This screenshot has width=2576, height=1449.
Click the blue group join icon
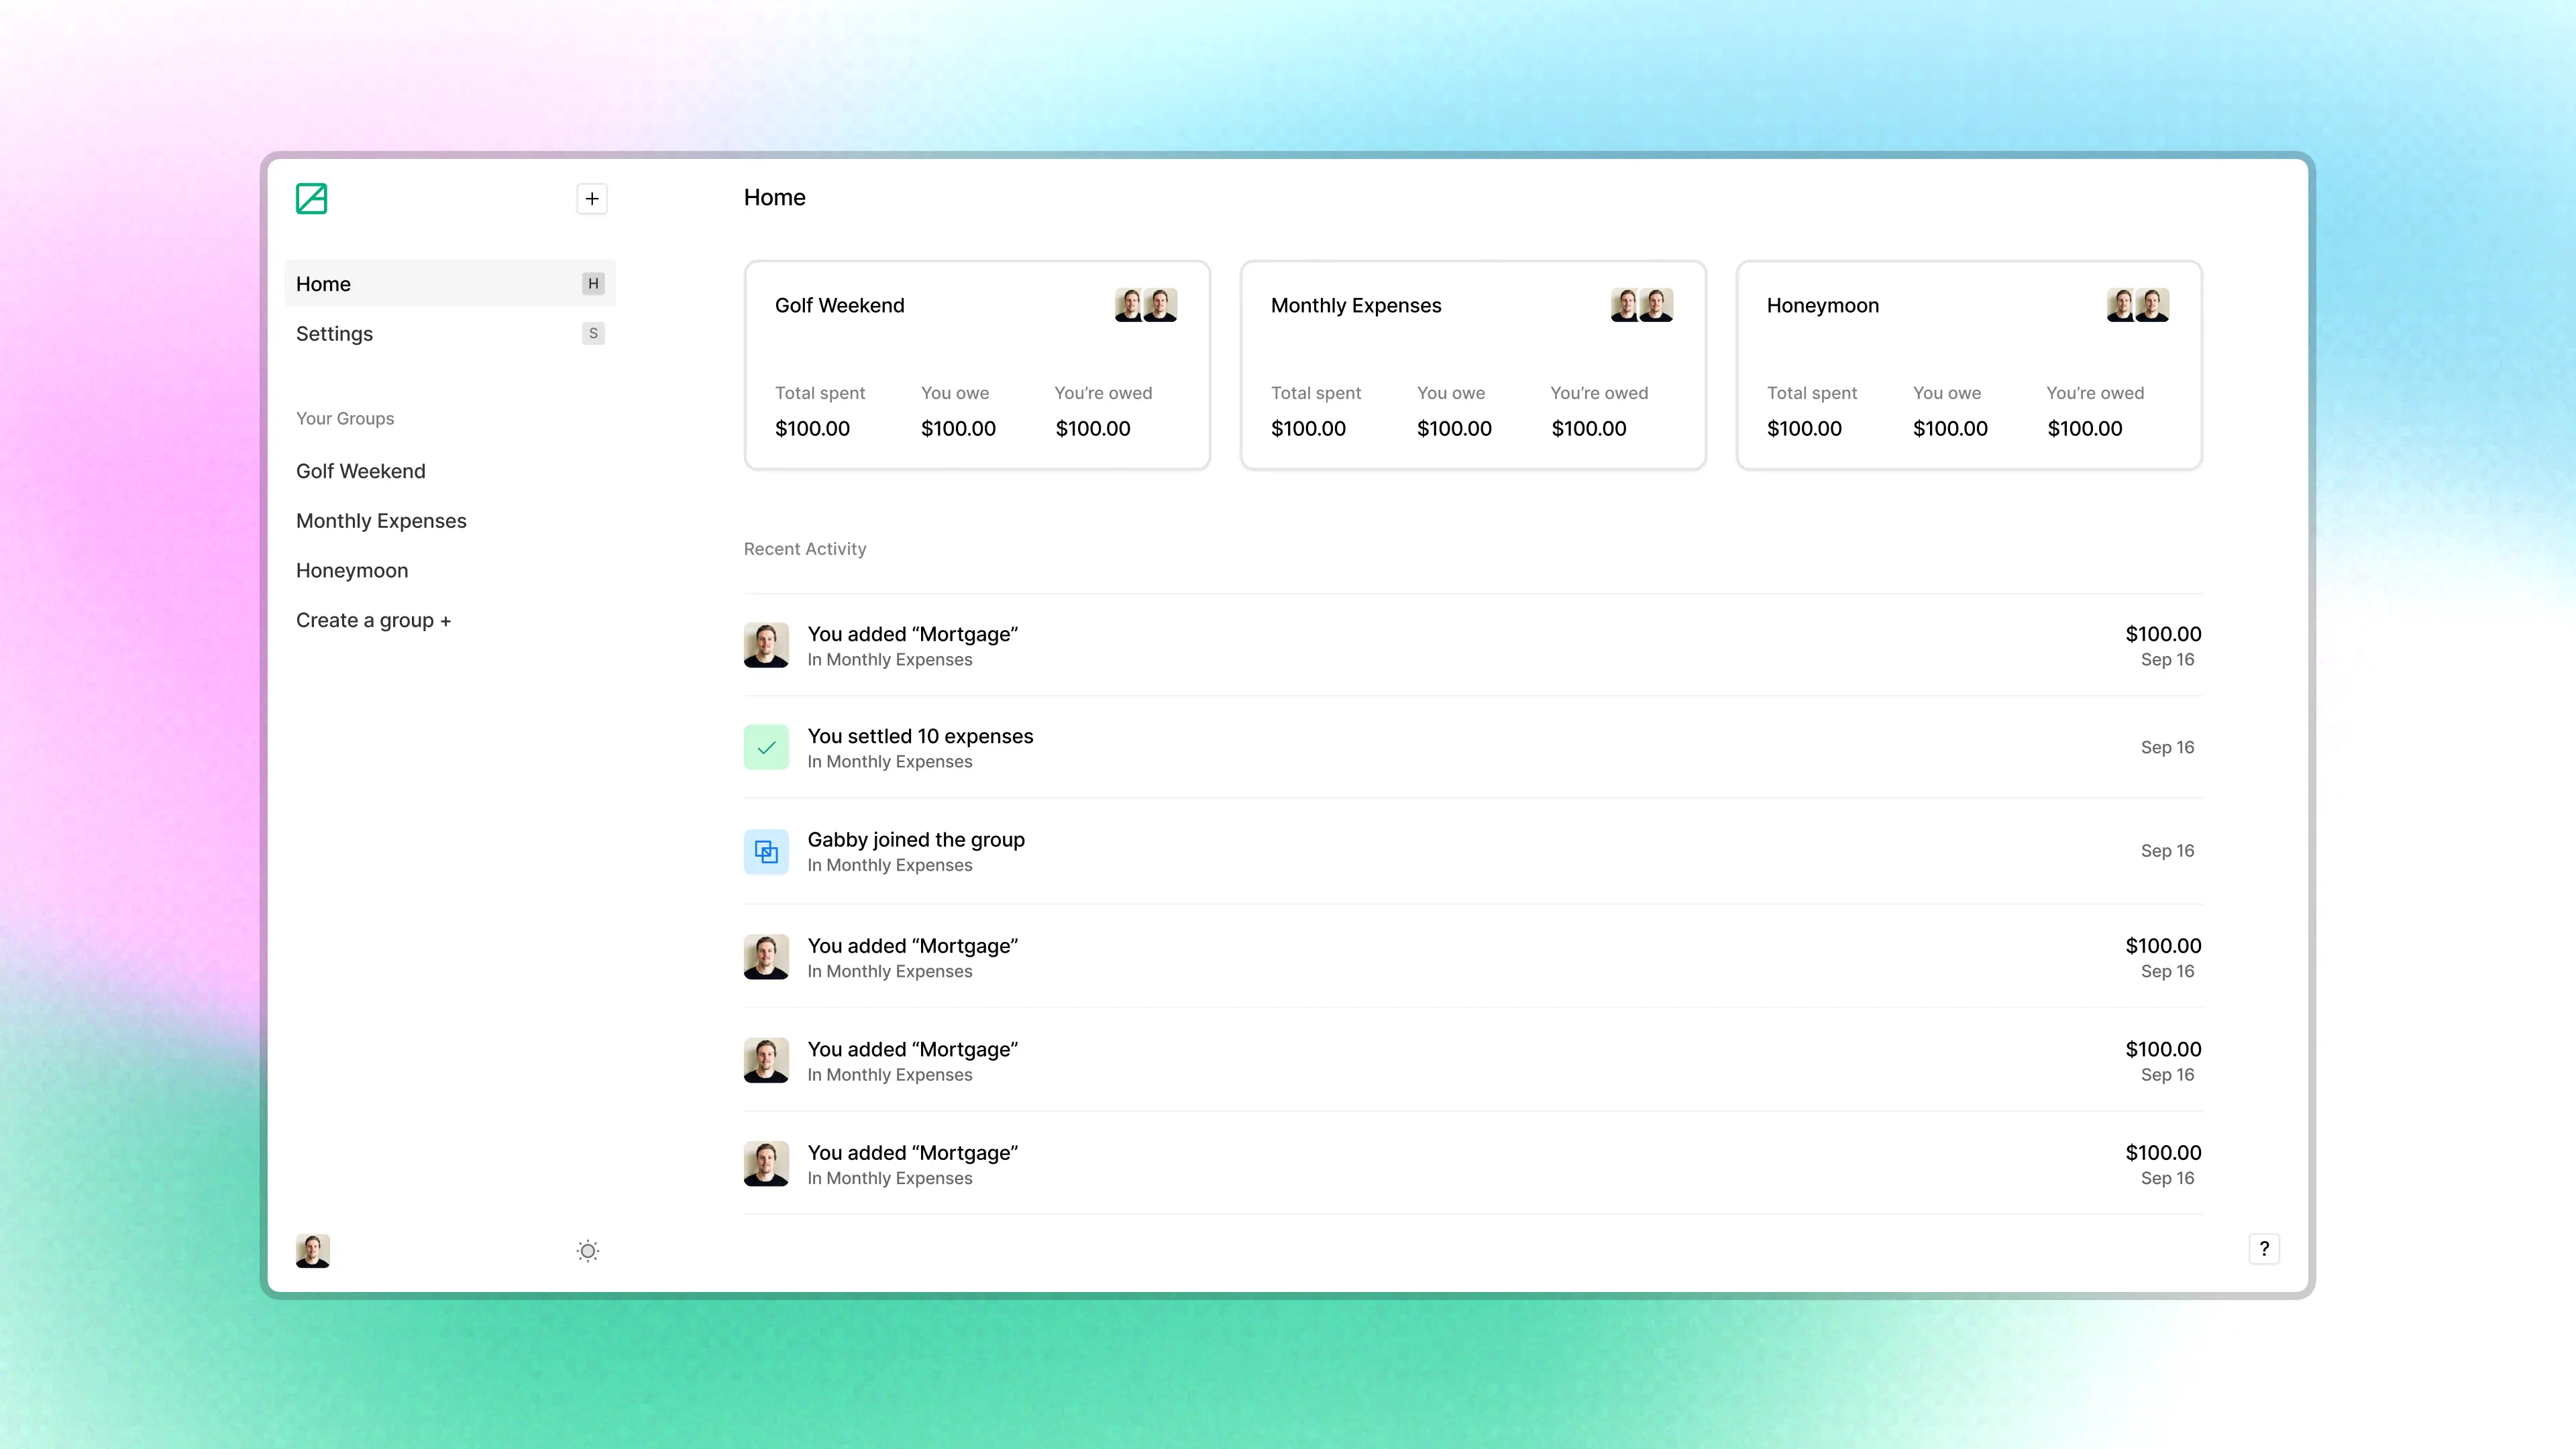pyautogui.click(x=766, y=851)
